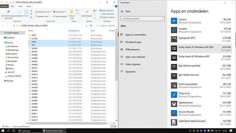This screenshot has width=236, height=133.
Task: Select the Cortana app icon
Action: pyautogui.click(x=174, y=30)
